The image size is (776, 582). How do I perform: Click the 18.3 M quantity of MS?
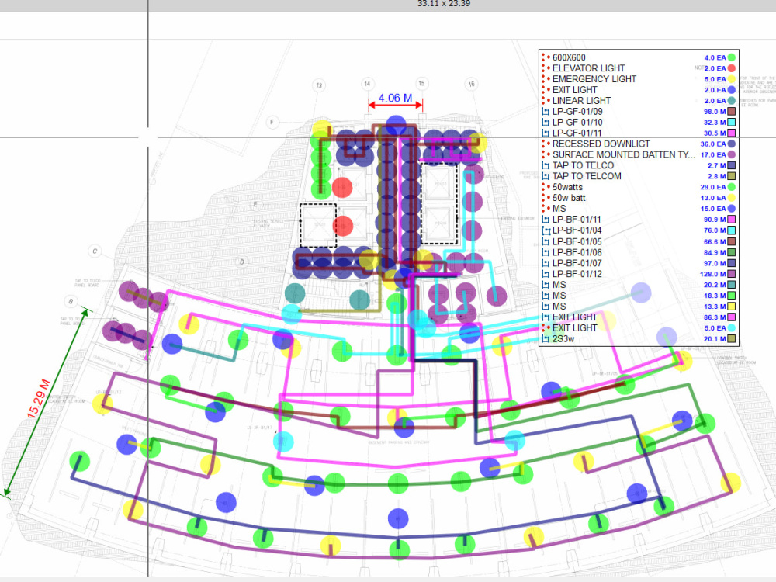click(x=715, y=296)
